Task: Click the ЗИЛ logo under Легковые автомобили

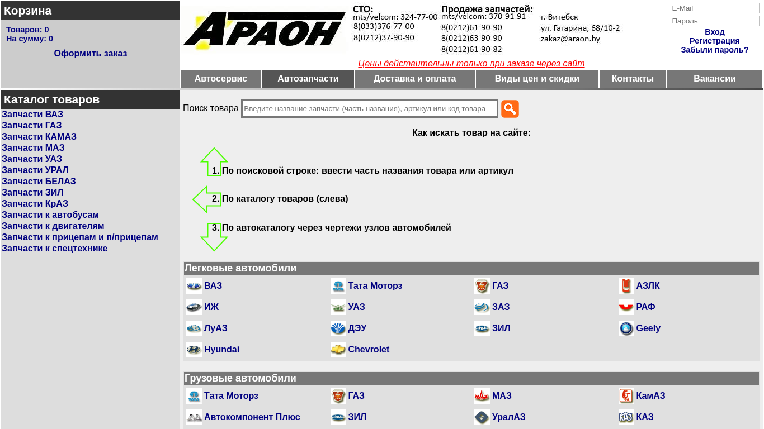Action: [482, 328]
